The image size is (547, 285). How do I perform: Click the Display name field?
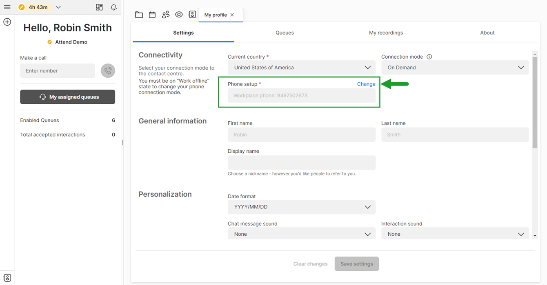[x=302, y=162]
